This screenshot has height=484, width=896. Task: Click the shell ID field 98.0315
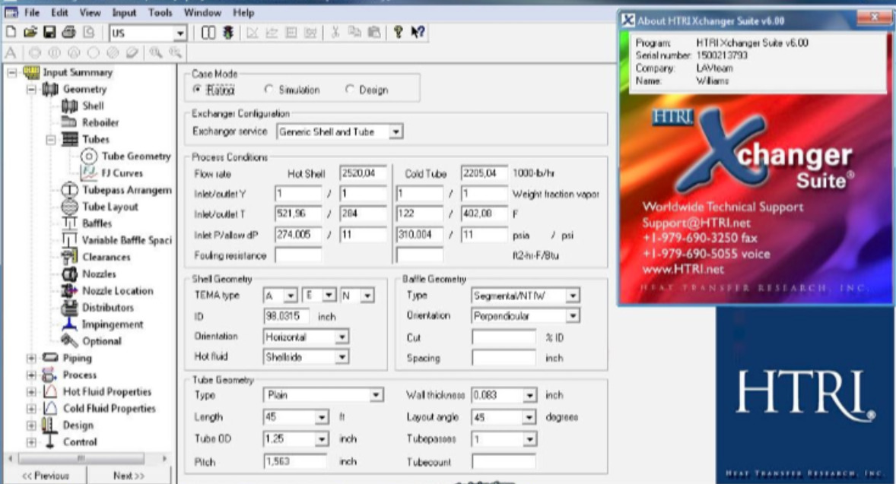286,315
